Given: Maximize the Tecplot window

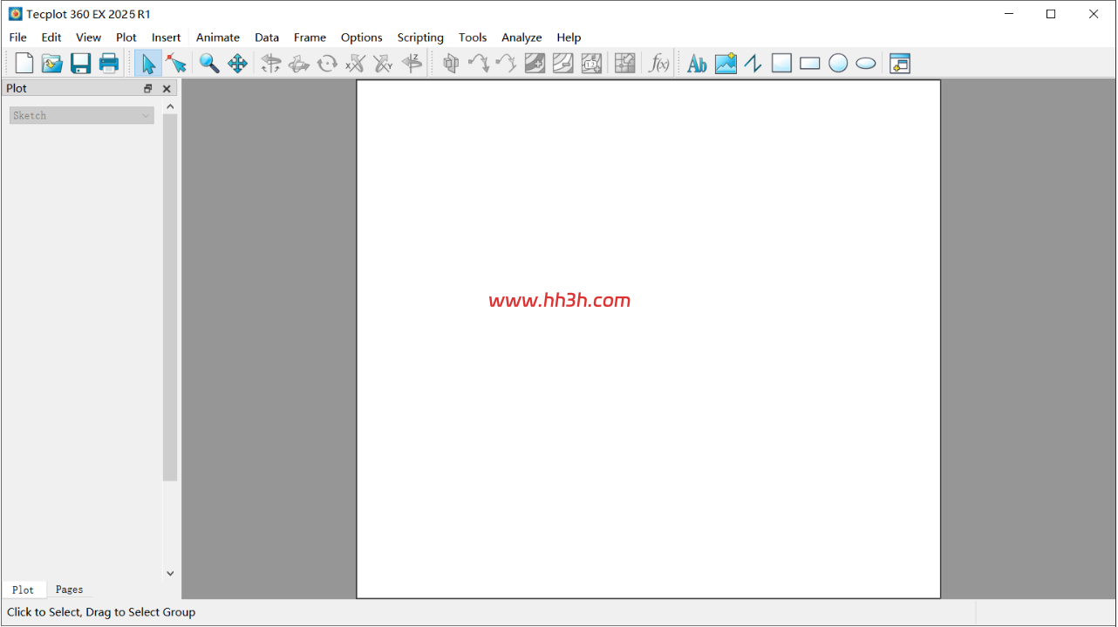Looking at the screenshot, I should coord(1051,14).
